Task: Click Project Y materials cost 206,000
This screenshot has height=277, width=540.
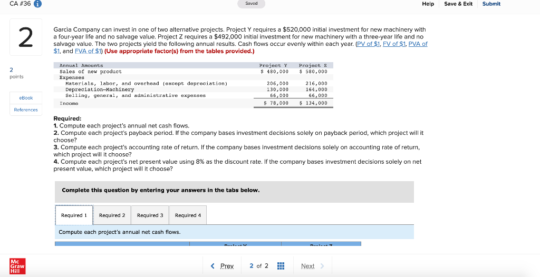Action: [x=277, y=84]
